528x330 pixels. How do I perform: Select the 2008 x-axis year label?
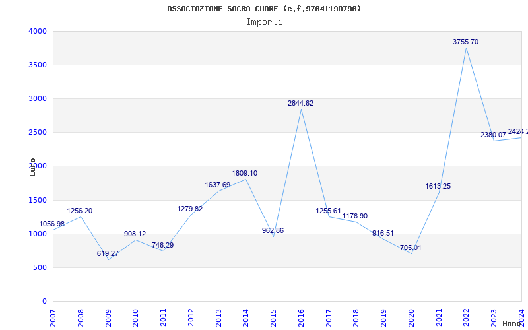80,318
